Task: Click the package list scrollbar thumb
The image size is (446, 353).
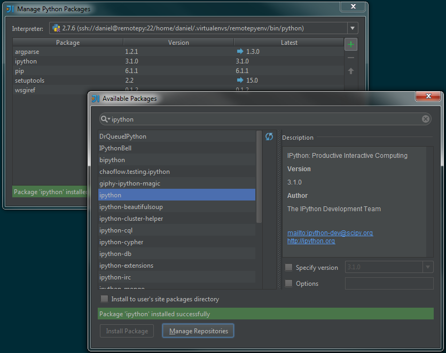Action: (259, 176)
